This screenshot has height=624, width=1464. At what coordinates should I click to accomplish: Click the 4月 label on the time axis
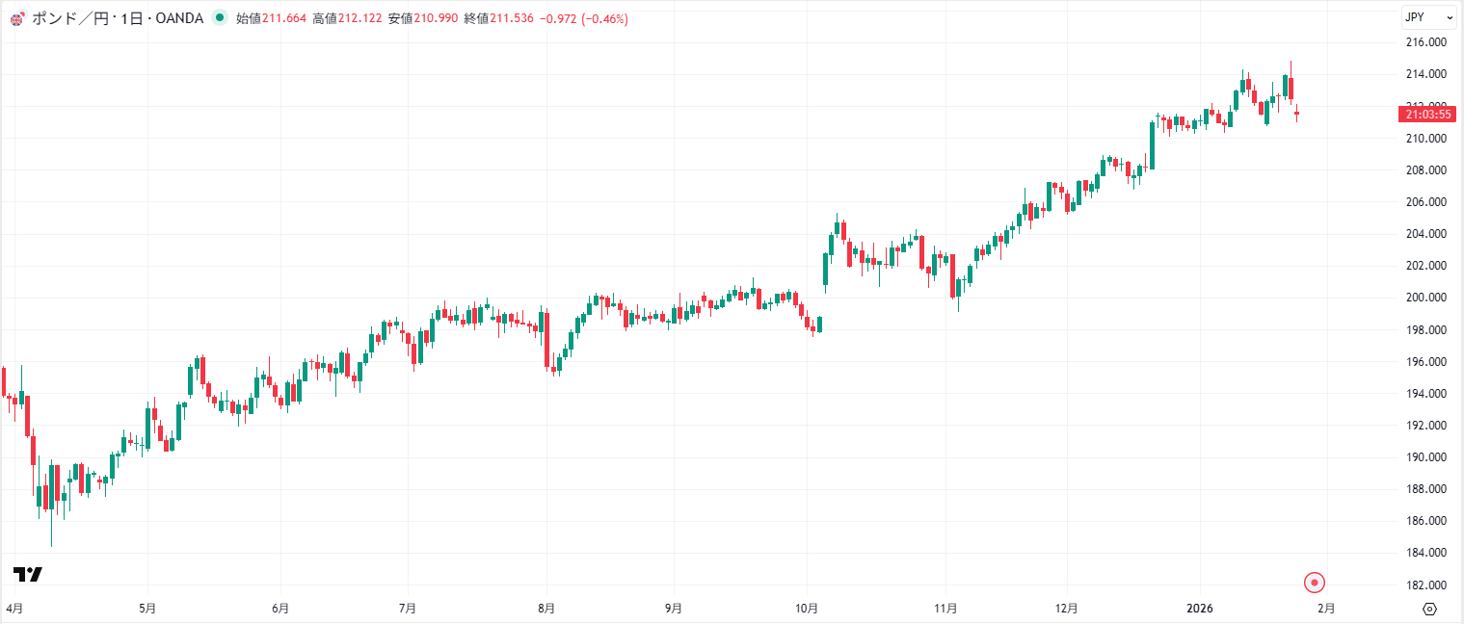[13, 608]
